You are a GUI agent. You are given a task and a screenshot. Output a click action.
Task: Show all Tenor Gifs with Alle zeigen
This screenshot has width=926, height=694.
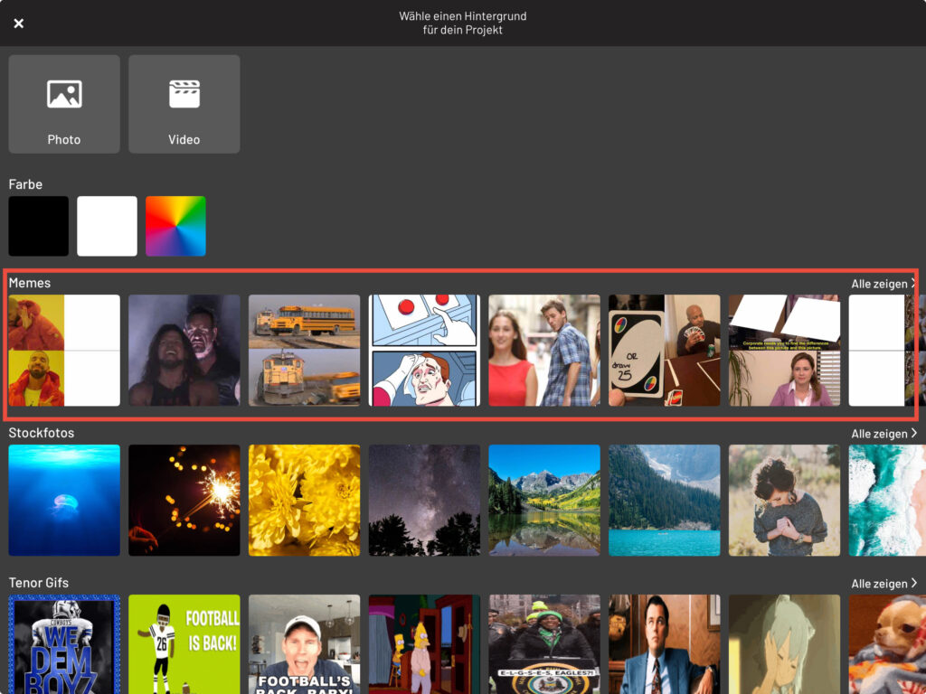click(883, 584)
